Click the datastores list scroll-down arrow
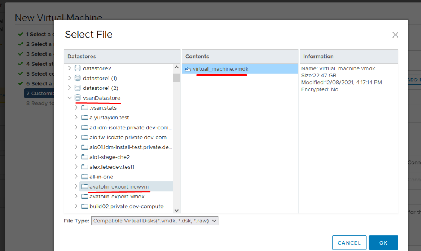The width and height of the screenshot is (421, 251). [176, 210]
